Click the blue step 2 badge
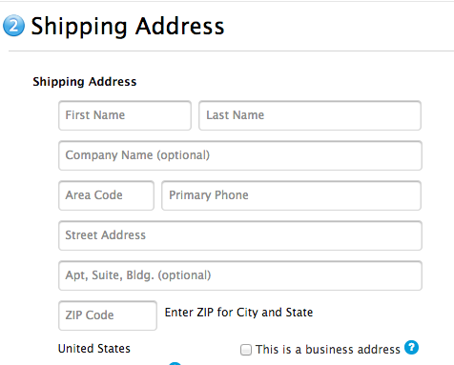The width and height of the screenshot is (454, 365). pos(13,26)
